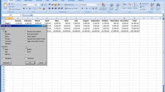Enable the Skip blanks checkbox
Viewport: 165px width, 92px height.
[3, 58]
